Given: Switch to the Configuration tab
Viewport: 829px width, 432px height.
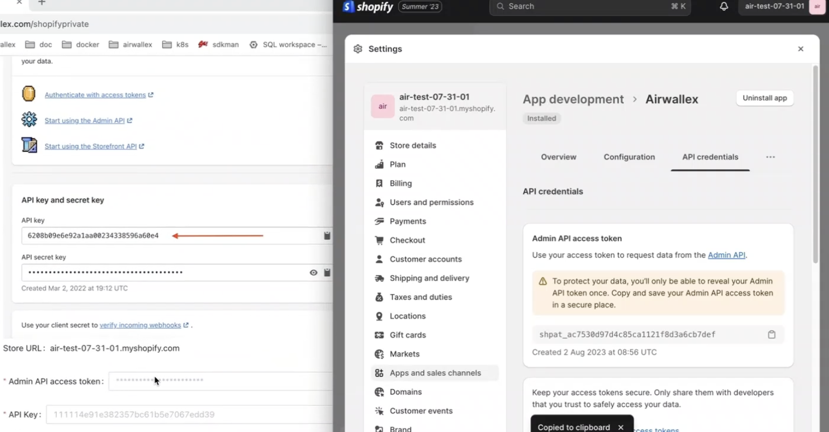Looking at the screenshot, I should tap(629, 157).
